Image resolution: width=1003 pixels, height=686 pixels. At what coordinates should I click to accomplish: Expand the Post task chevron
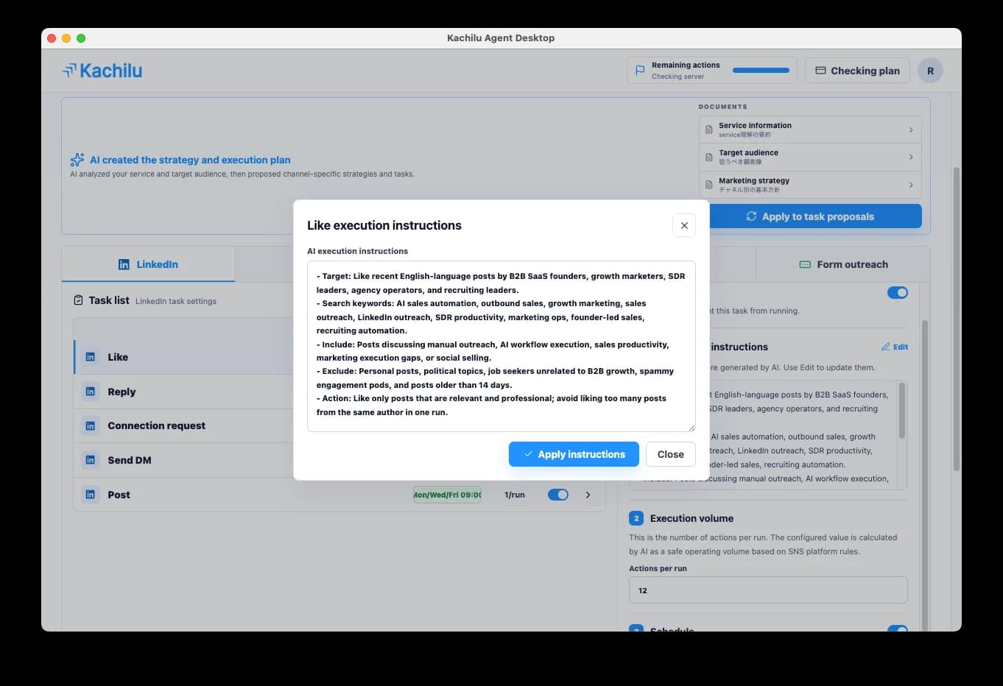click(588, 495)
